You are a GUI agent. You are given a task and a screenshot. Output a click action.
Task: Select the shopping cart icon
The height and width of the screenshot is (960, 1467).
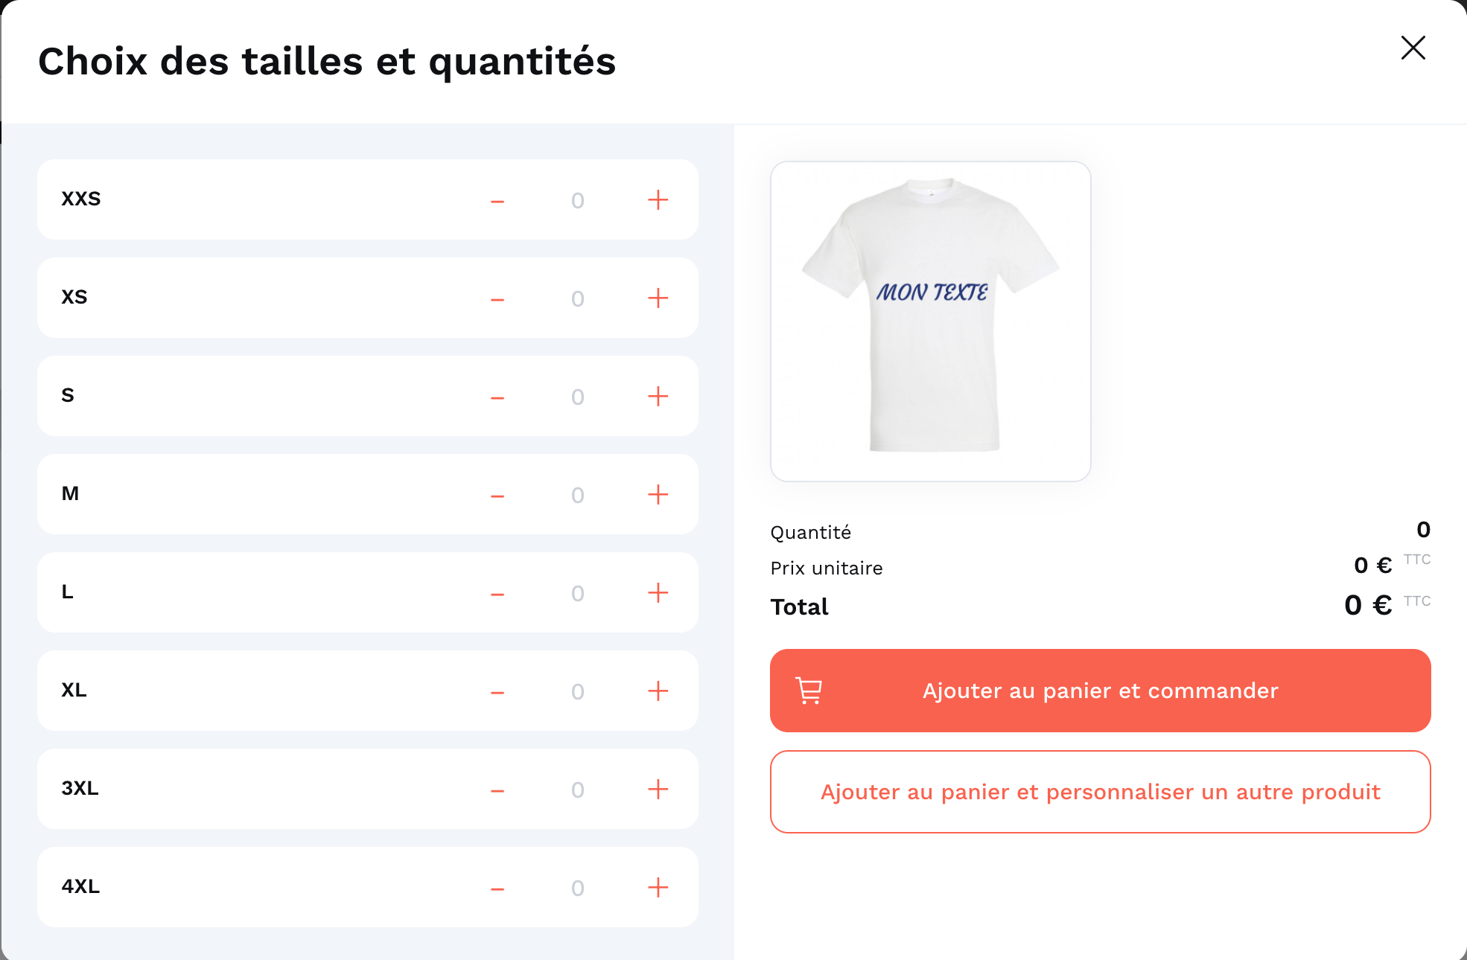[x=808, y=691]
